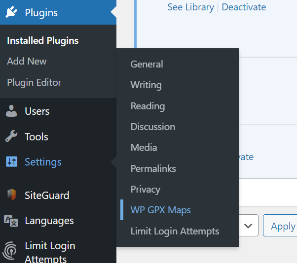297x263 pixels.
Task: Click the Deactivate link at top
Action: tap(244, 7)
